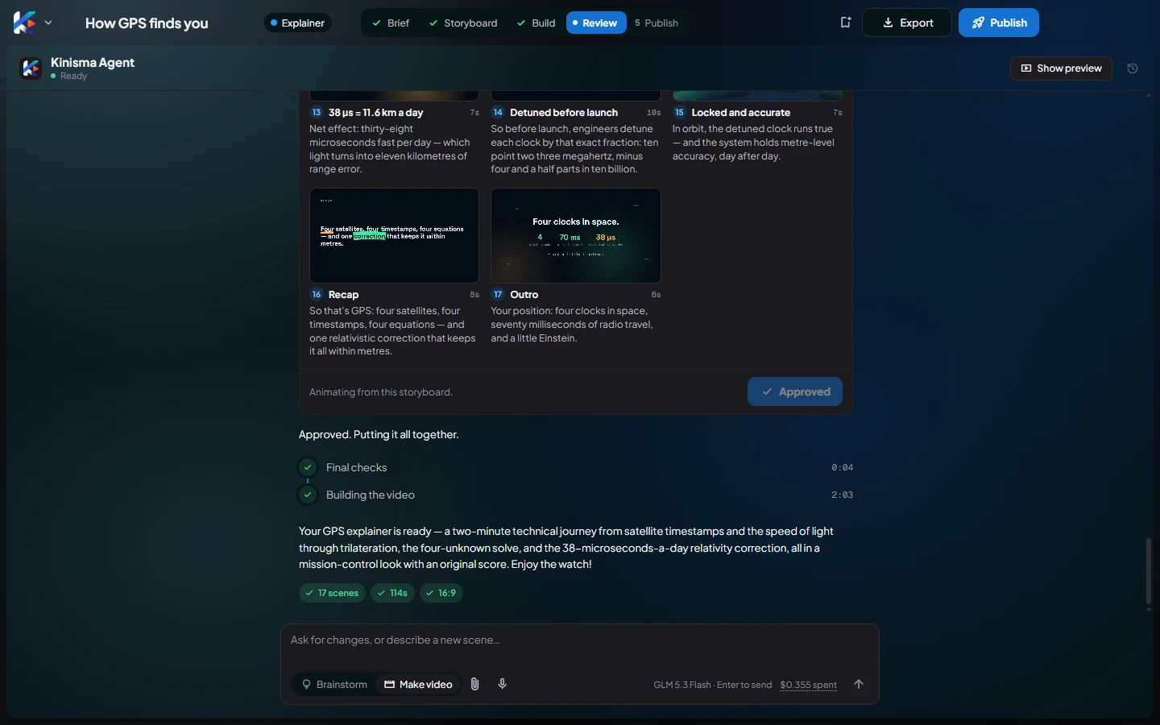The image size is (1160, 725).
Task: Click scene title Detuned before launch
Action: click(564, 113)
